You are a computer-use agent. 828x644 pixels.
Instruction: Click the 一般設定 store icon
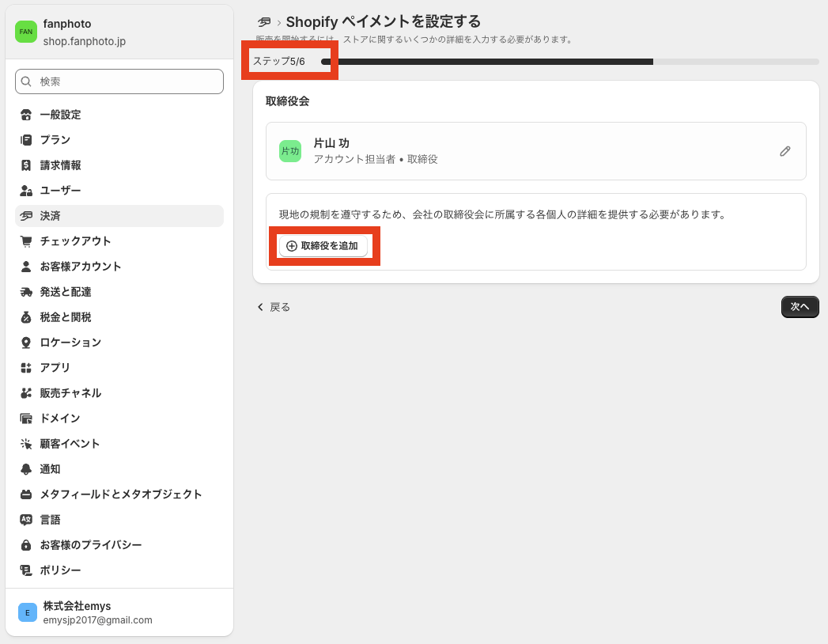(x=26, y=115)
